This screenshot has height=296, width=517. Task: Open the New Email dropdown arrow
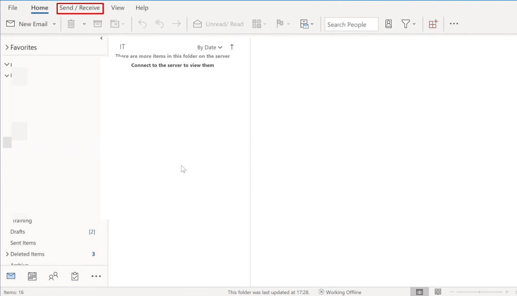(54, 24)
